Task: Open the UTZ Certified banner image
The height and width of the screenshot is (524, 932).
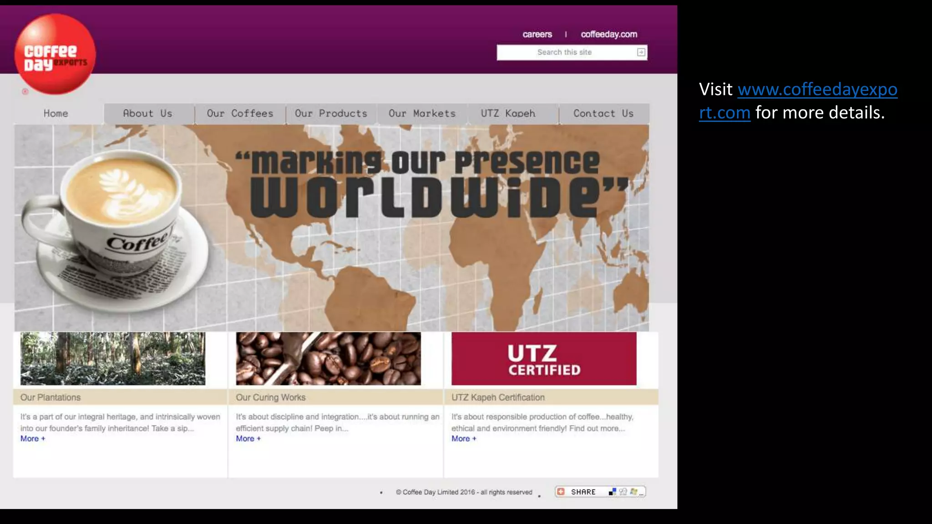Action: 544,358
